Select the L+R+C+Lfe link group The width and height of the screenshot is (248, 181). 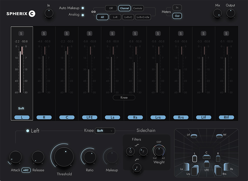[x=143, y=17]
